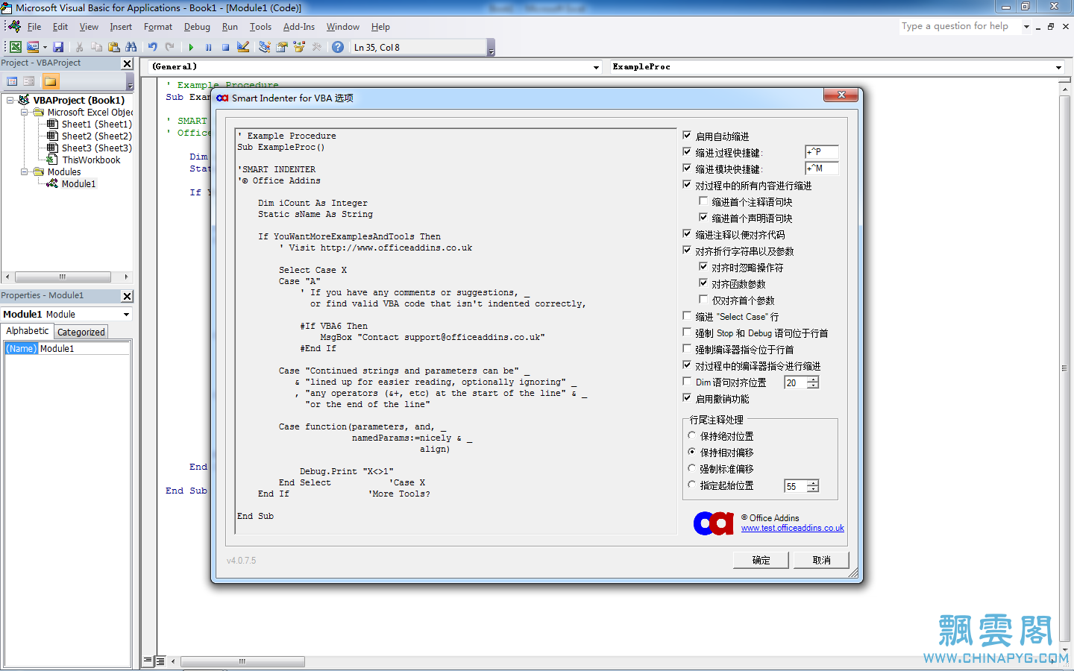Toggle Dim 语句对齐位置 checkbox
Viewport: 1074px width, 671px height.
click(687, 382)
